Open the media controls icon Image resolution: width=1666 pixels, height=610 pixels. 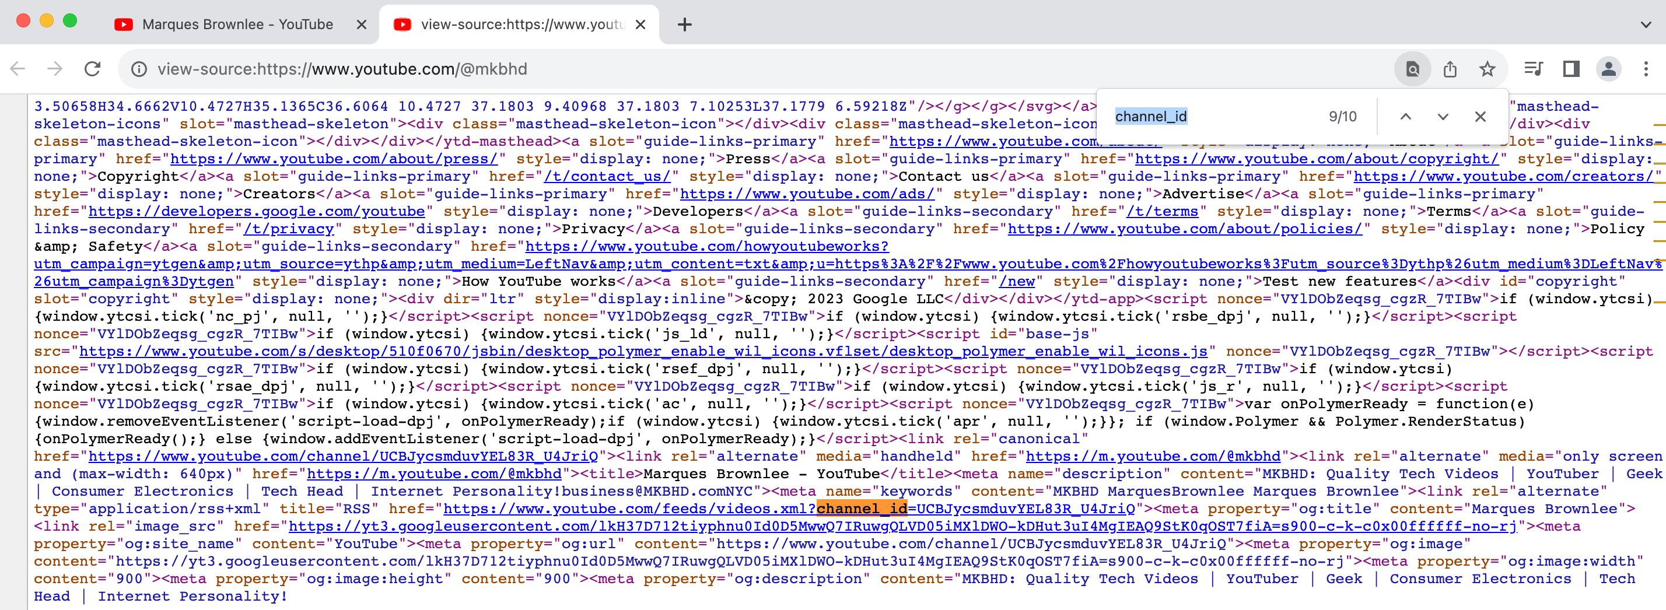coord(1534,69)
